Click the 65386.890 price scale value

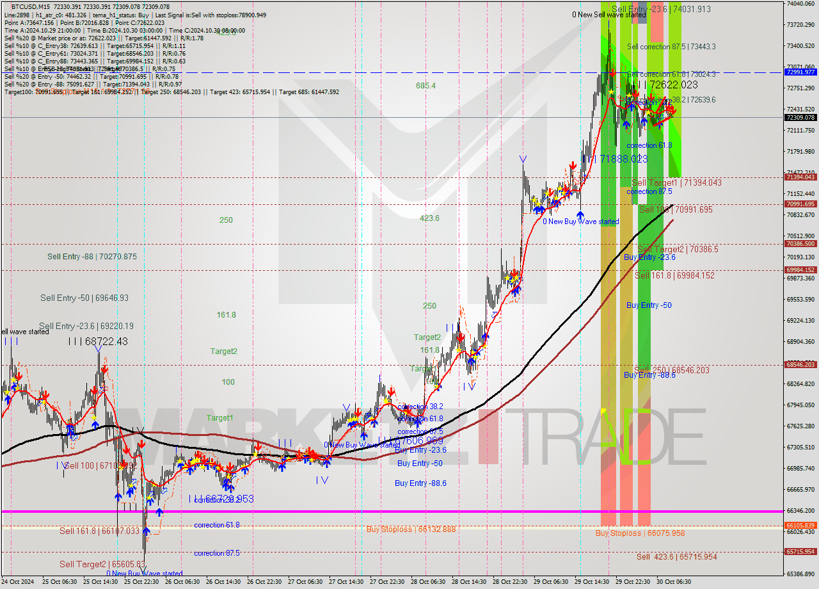click(x=800, y=574)
